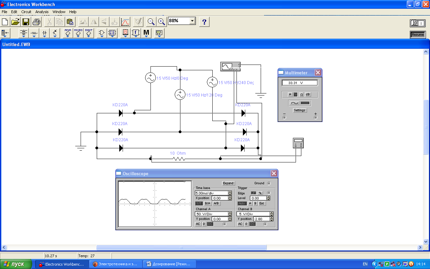
Task: Open the Diodes parts bin
Action: tap(44, 33)
